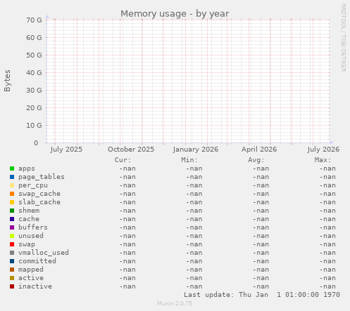The image size is (350, 311).
Task: Click the 'vmalloc_used' legend label
Action: point(44,253)
